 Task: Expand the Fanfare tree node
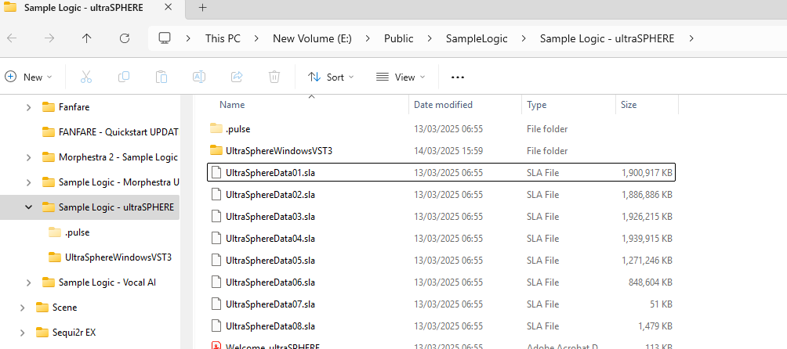click(28, 106)
